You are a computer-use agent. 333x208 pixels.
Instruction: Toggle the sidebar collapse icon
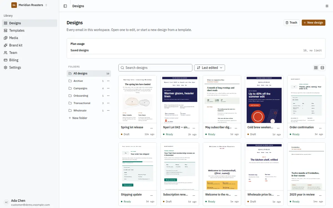65,6
